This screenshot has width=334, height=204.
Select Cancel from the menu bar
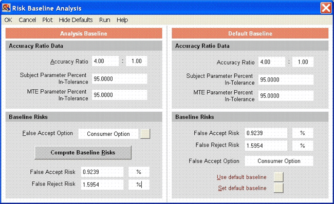point(27,20)
